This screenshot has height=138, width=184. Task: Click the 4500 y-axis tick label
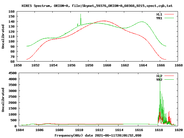(12, 73)
